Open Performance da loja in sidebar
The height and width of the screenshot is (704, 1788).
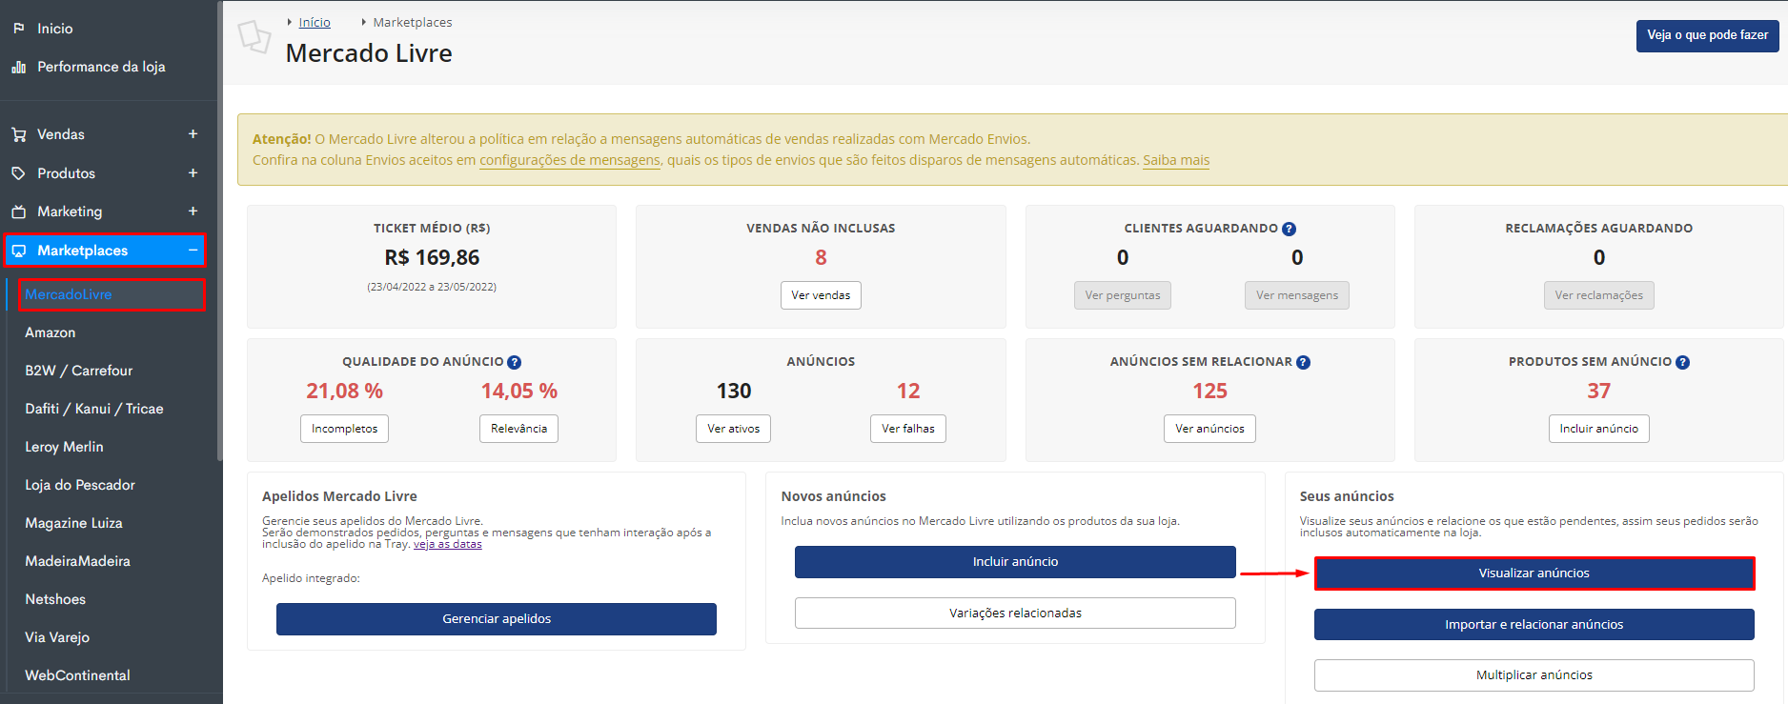tap(101, 67)
